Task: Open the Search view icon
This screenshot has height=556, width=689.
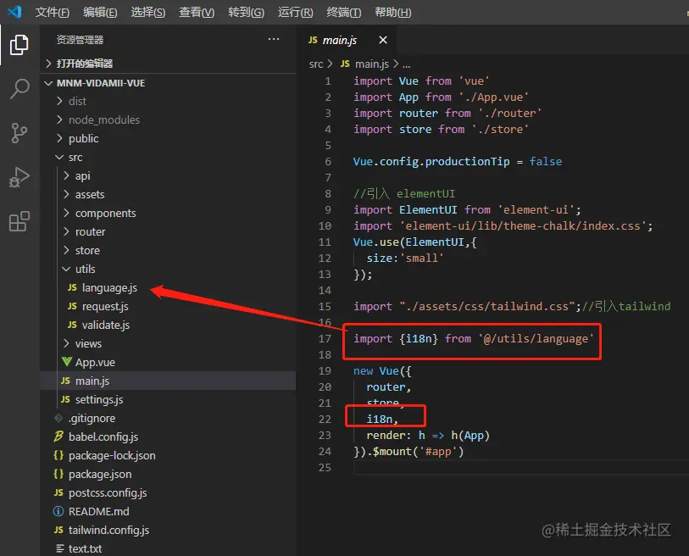Action: 19,89
